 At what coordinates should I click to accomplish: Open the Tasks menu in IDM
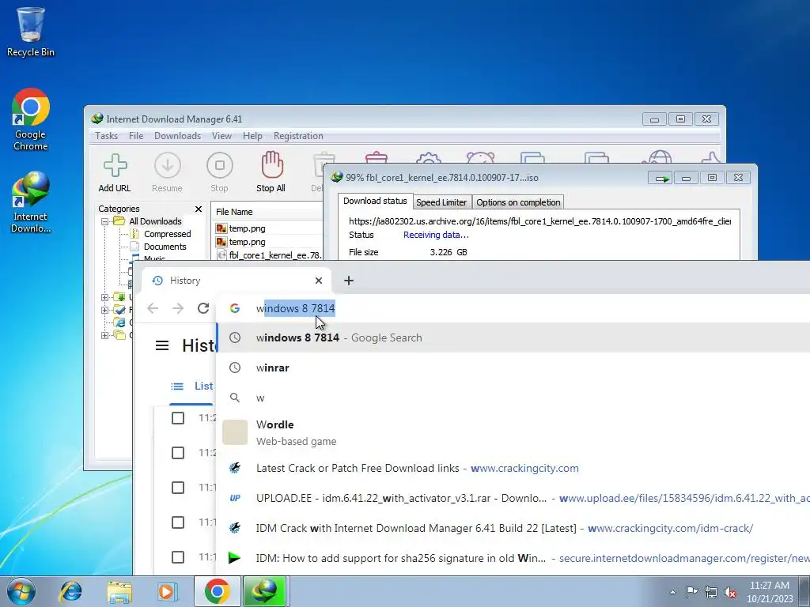click(x=107, y=136)
